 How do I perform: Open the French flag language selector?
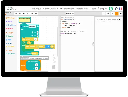point(120,9)
